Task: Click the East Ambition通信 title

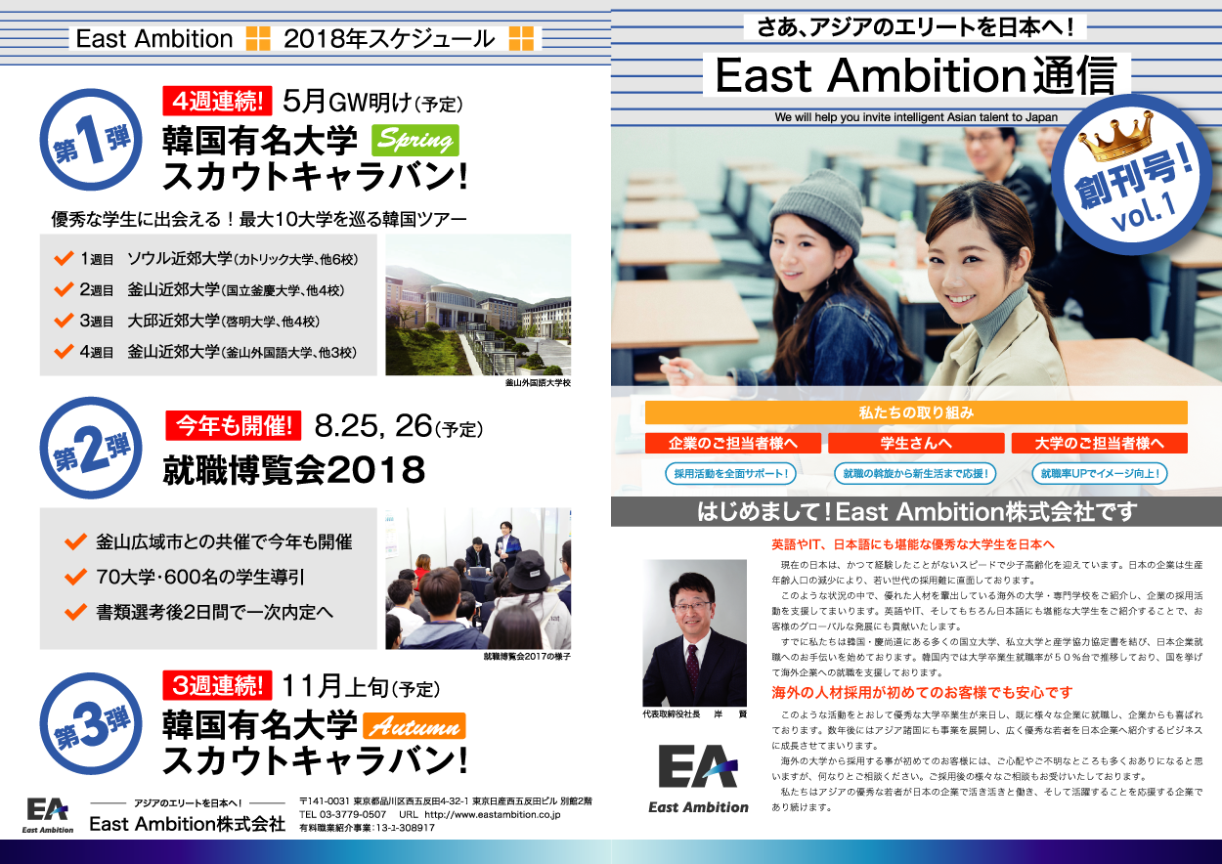Action: pos(916,75)
